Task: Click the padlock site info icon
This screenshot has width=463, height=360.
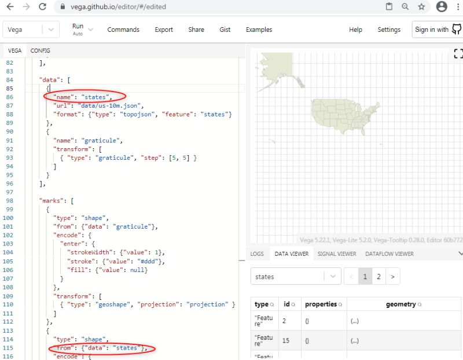Action: pos(63,6)
